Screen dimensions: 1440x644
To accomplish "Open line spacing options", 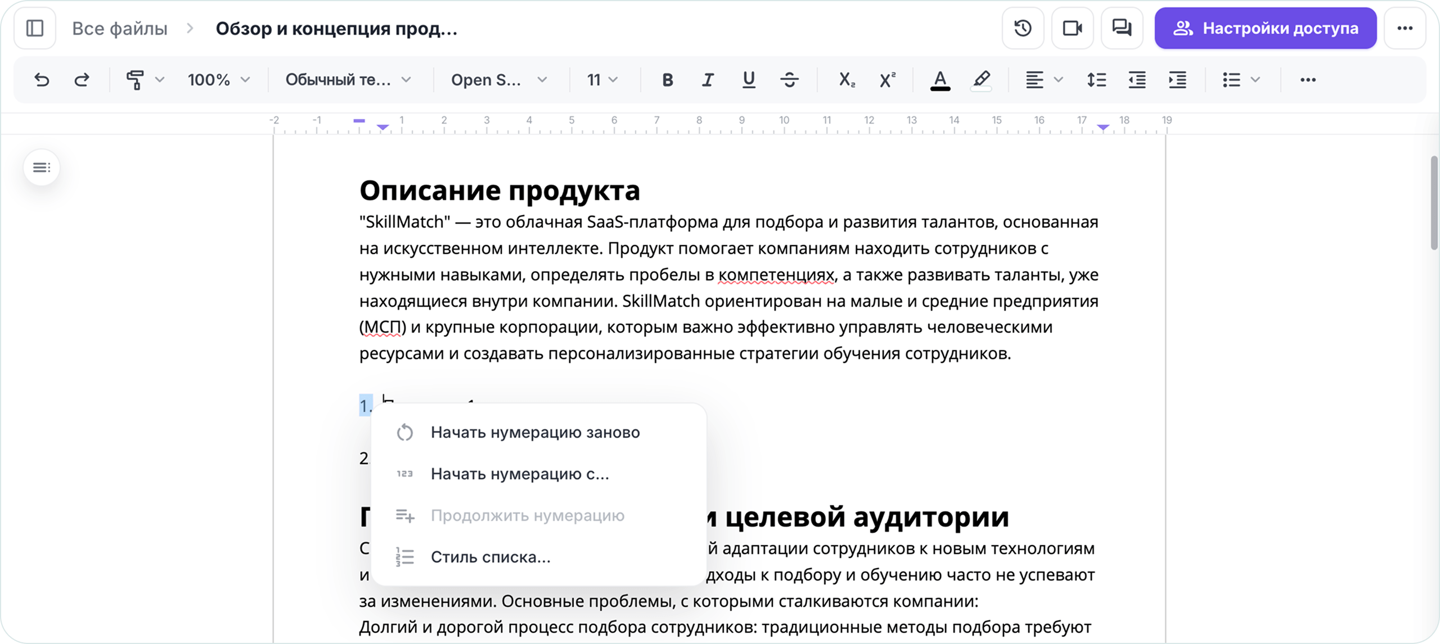I will point(1096,80).
